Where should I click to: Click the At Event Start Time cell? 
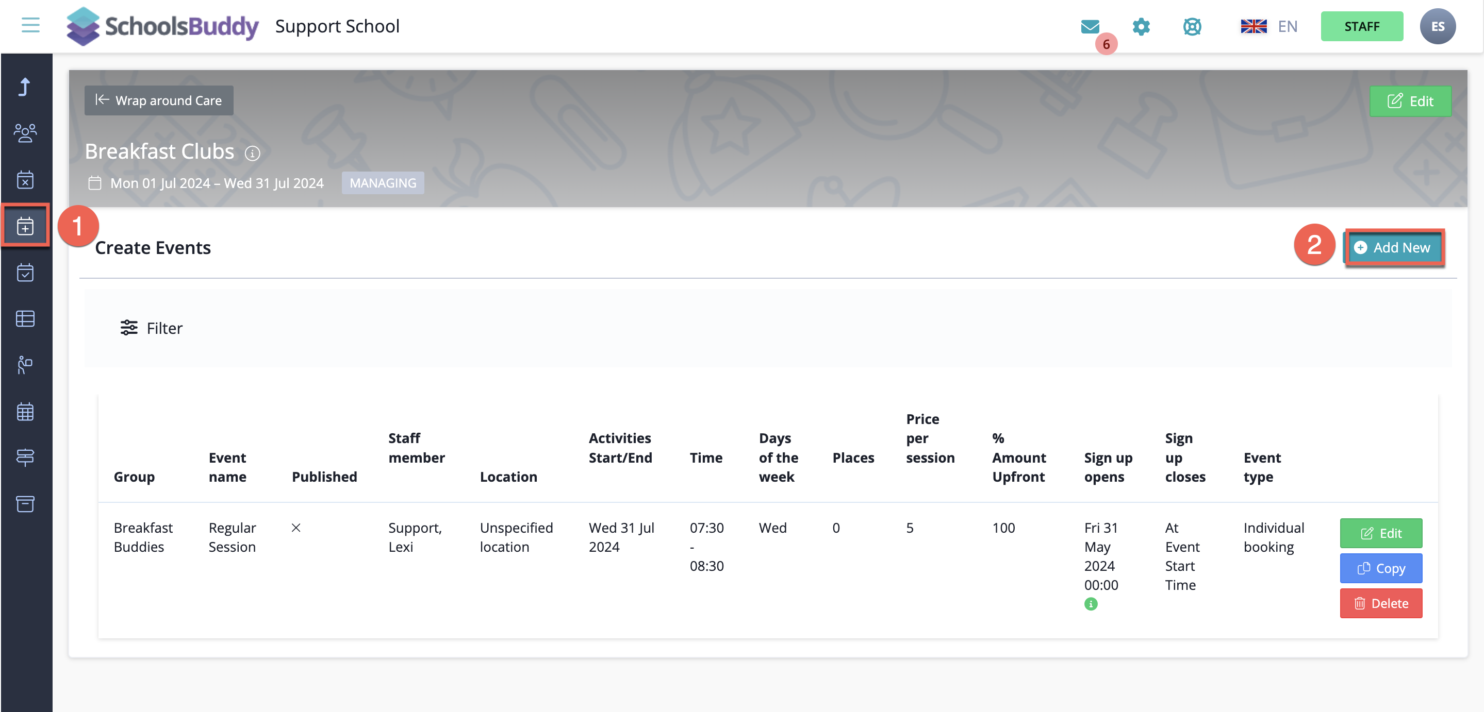(1182, 556)
